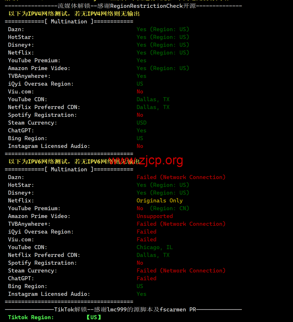Select the TikTok解锁 lmc999 credit line
The image size is (293, 322).
(123, 309)
